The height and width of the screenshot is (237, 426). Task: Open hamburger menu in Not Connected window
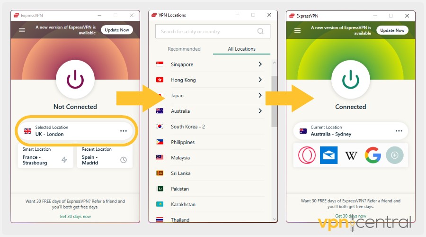(x=22, y=30)
